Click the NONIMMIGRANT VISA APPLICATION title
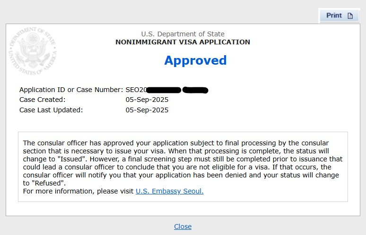366x235 pixels. tap(183, 42)
